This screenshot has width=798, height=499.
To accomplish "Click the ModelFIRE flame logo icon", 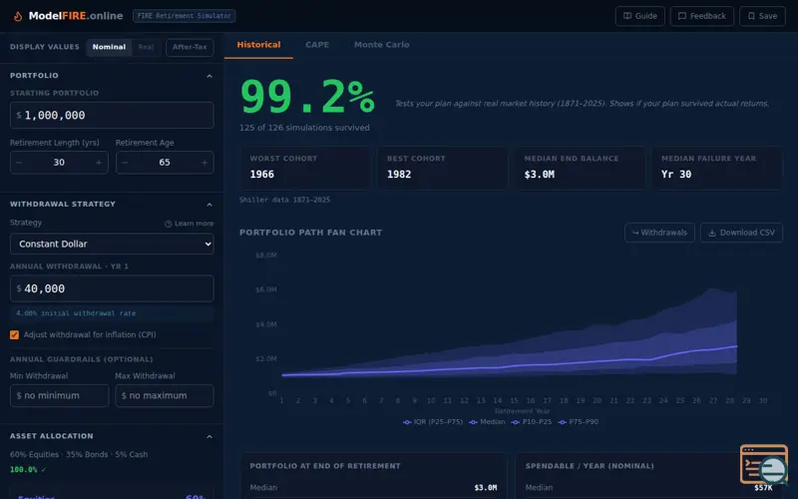I will (18, 16).
